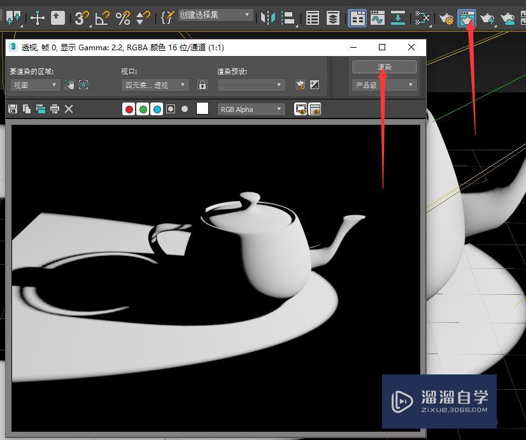Display the alpha channel
The height and width of the screenshot is (440, 526).
point(171,109)
